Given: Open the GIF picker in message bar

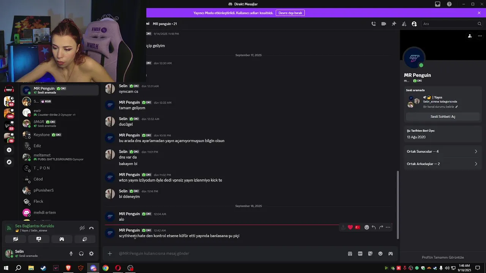Looking at the screenshot, I should (360, 254).
